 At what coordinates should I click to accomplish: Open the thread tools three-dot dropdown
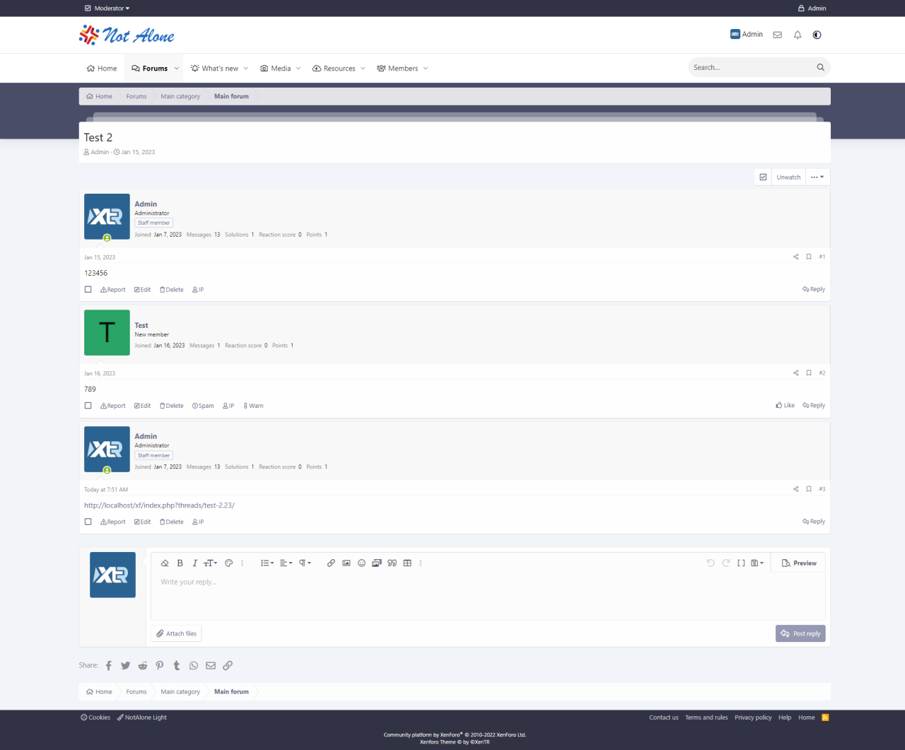pyautogui.click(x=817, y=177)
